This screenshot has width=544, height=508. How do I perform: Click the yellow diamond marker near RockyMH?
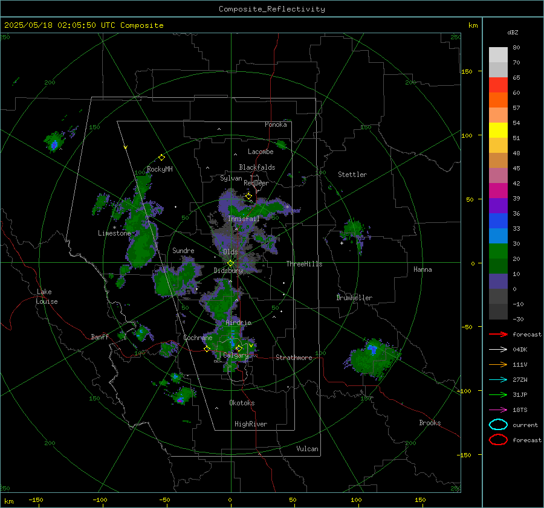(161, 158)
